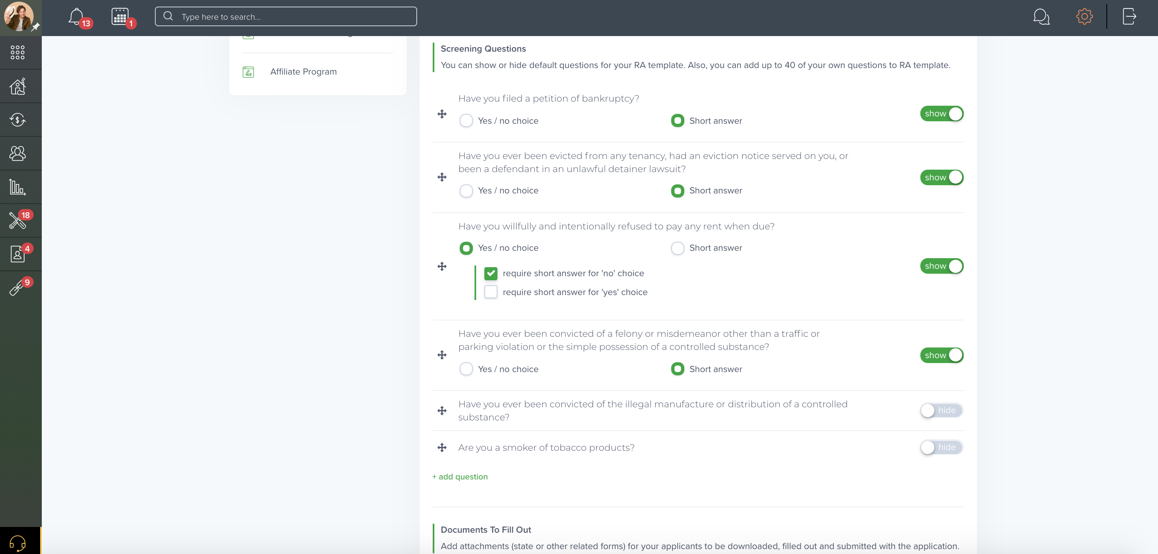Open the apps grid menu in sidebar
This screenshot has height=554, width=1158.
coord(18,52)
